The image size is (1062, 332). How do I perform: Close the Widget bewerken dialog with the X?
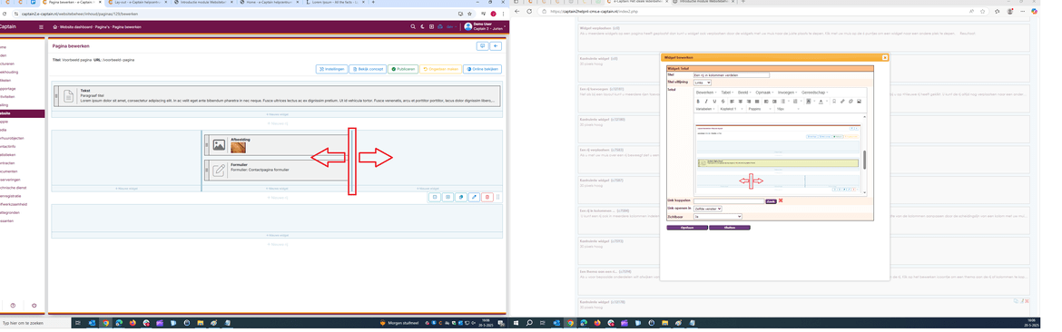885,57
